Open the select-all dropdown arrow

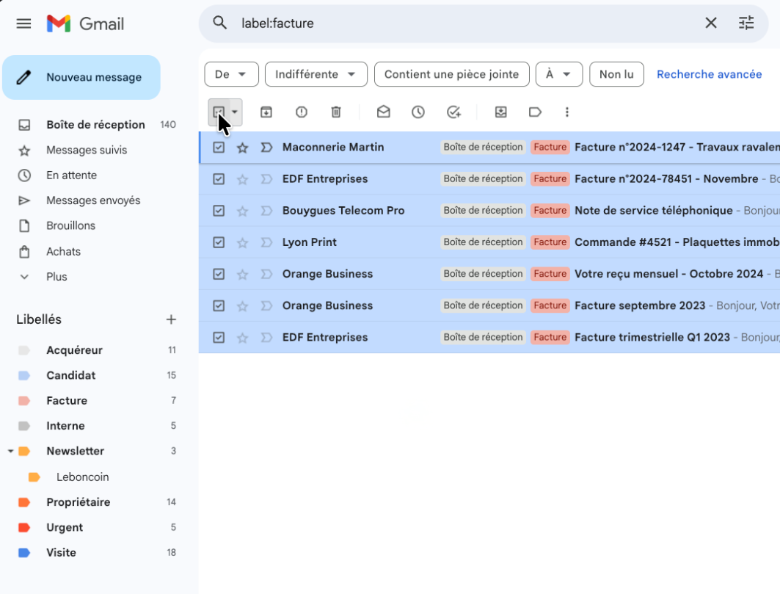(235, 112)
